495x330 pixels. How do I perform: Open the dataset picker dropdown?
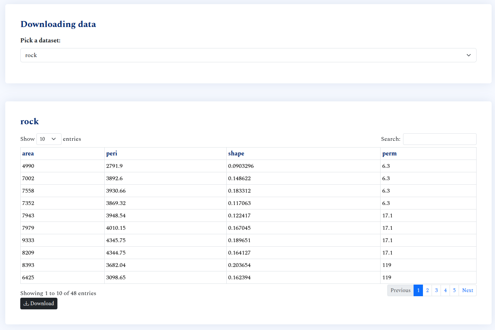click(x=248, y=55)
